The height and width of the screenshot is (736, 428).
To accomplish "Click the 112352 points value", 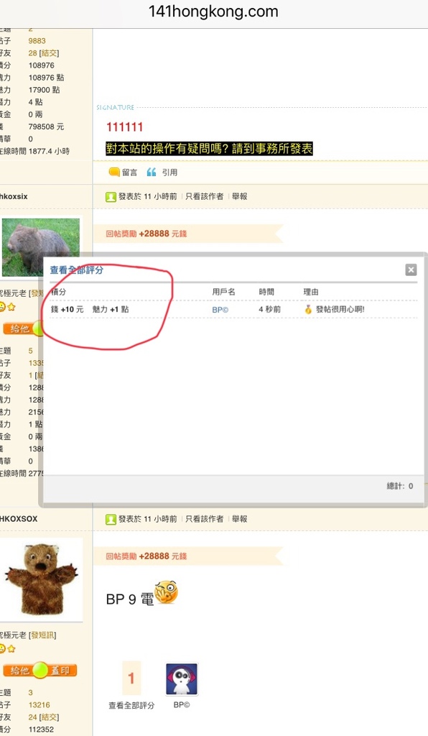I will point(41,730).
